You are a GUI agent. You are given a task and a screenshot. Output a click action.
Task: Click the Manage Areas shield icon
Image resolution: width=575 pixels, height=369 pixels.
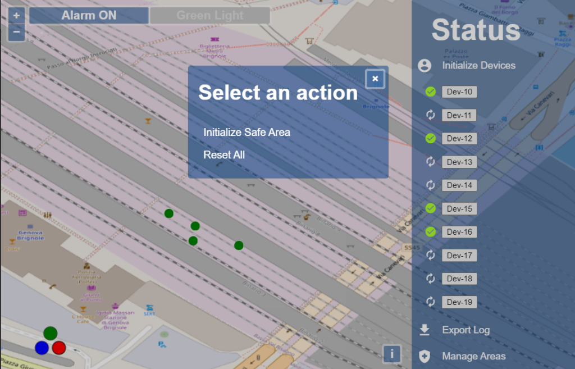click(425, 356)
